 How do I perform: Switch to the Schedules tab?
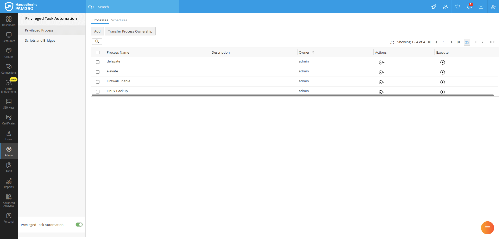coord(119,20)
